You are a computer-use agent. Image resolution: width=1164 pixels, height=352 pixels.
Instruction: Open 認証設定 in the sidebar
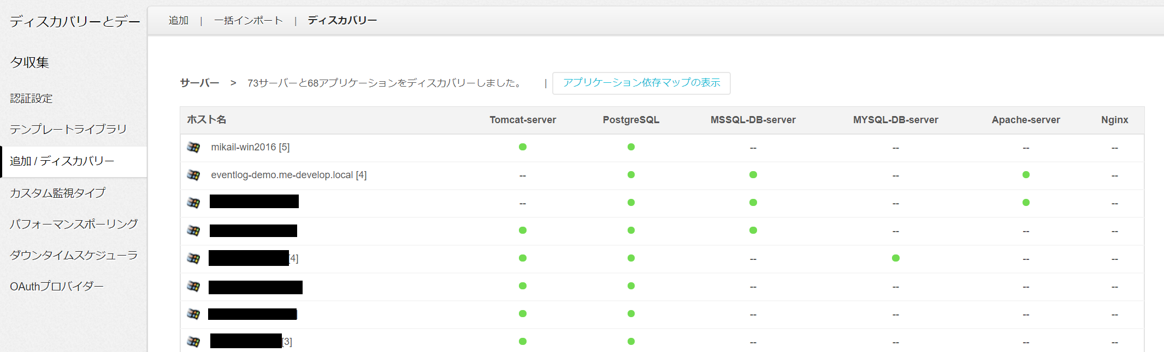(31, 99)
